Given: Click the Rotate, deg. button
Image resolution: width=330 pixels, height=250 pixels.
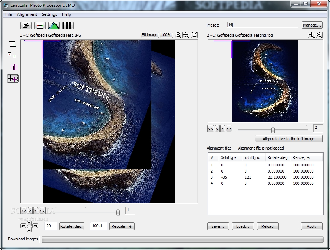Looking at the screenshot, I should (71, 226).
